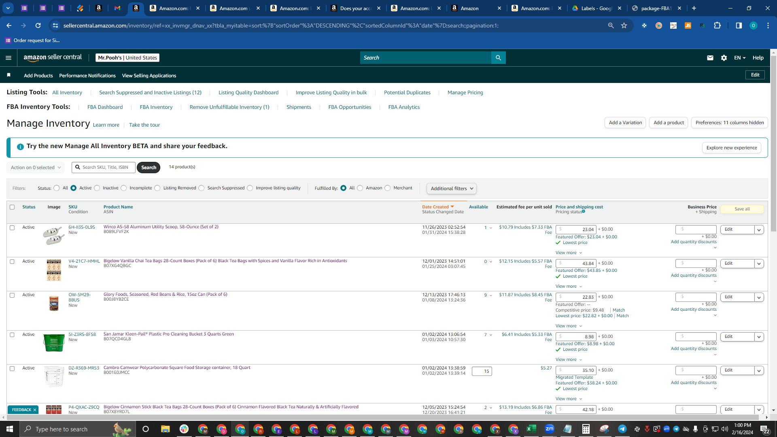This screenshot has height=437, width=777.
Task: Toggle the browser side panel icon
Action: click(x=739, y=25)
